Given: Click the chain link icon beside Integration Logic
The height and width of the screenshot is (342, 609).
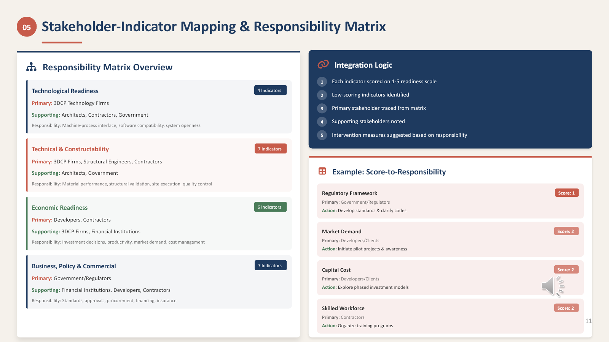Looking at the screenshot, I should pyautogui.click(x=323, y=65).
